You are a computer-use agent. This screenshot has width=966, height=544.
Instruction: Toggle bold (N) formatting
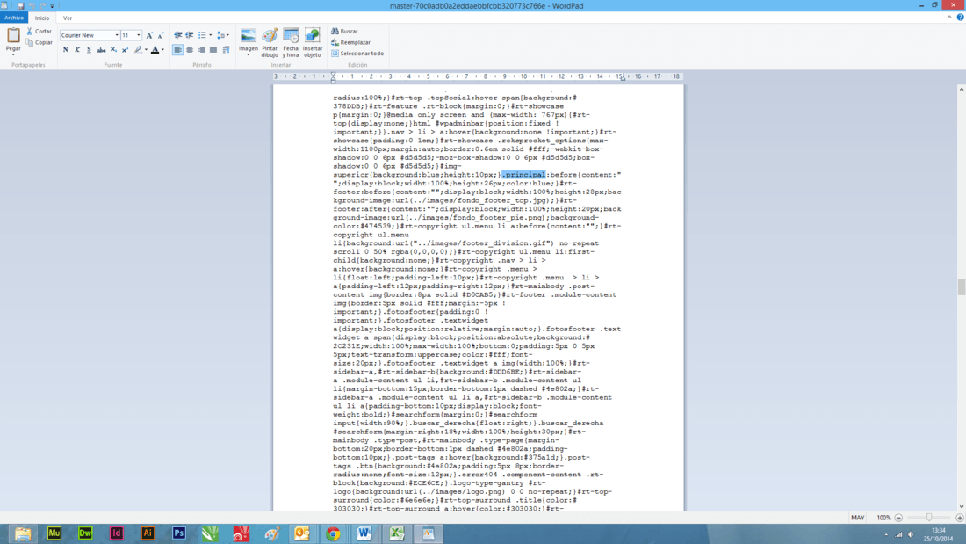(x=65, y=50)
